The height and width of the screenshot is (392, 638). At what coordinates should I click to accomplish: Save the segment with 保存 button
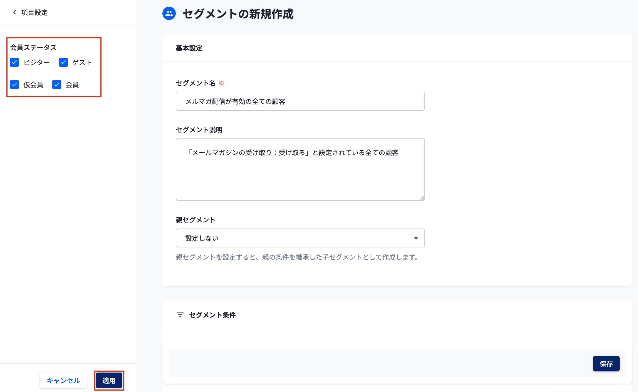click(x=606, y=364)
